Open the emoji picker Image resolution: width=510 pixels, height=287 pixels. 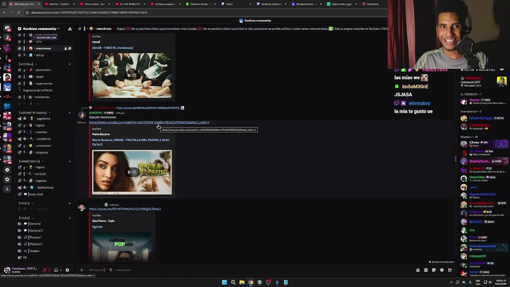click(441, 270)
